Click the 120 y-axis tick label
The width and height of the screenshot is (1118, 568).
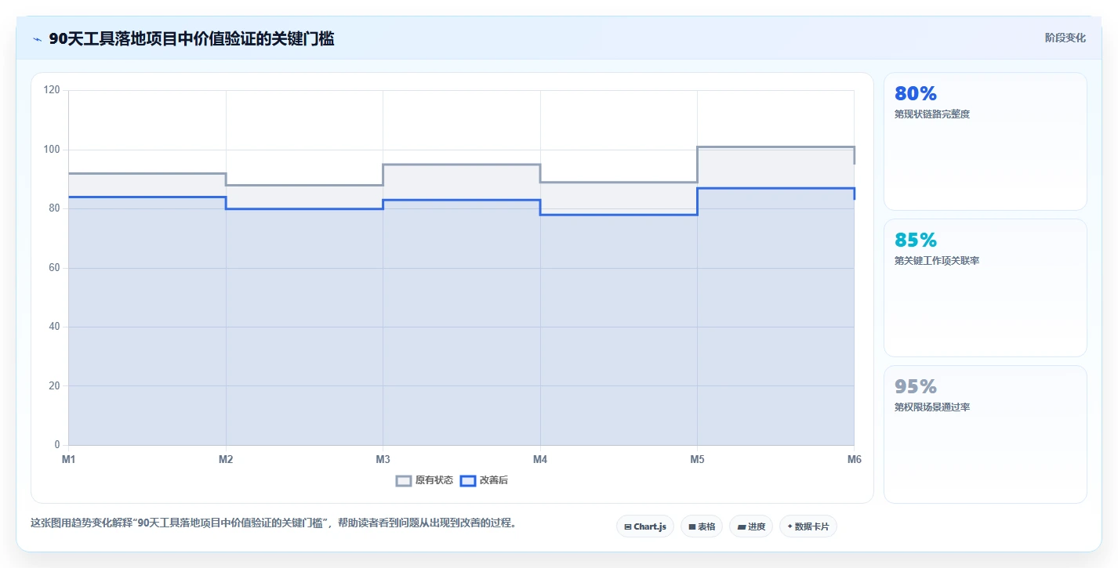click(52, 90)
